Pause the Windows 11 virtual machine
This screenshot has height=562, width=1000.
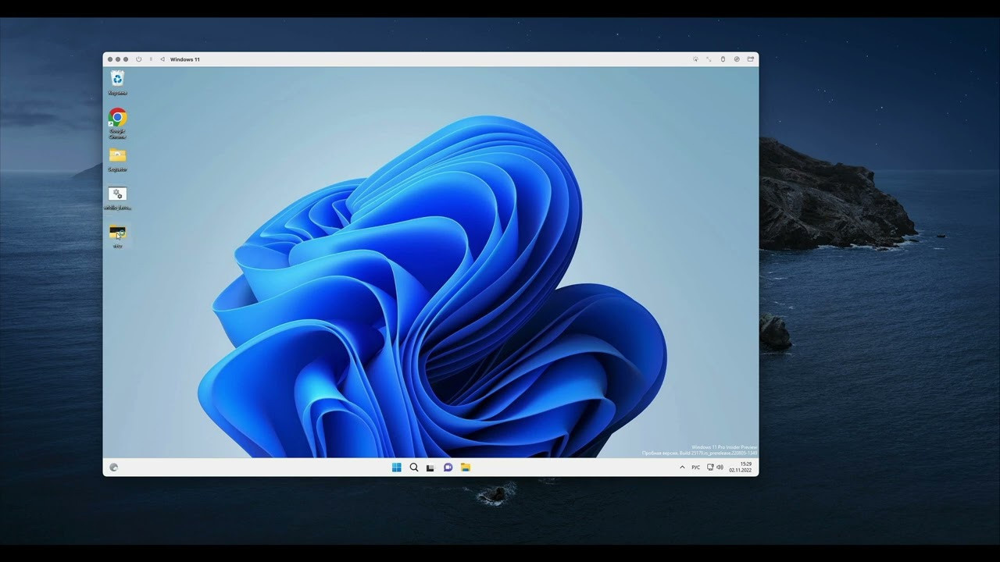click(x=151, y=59)
